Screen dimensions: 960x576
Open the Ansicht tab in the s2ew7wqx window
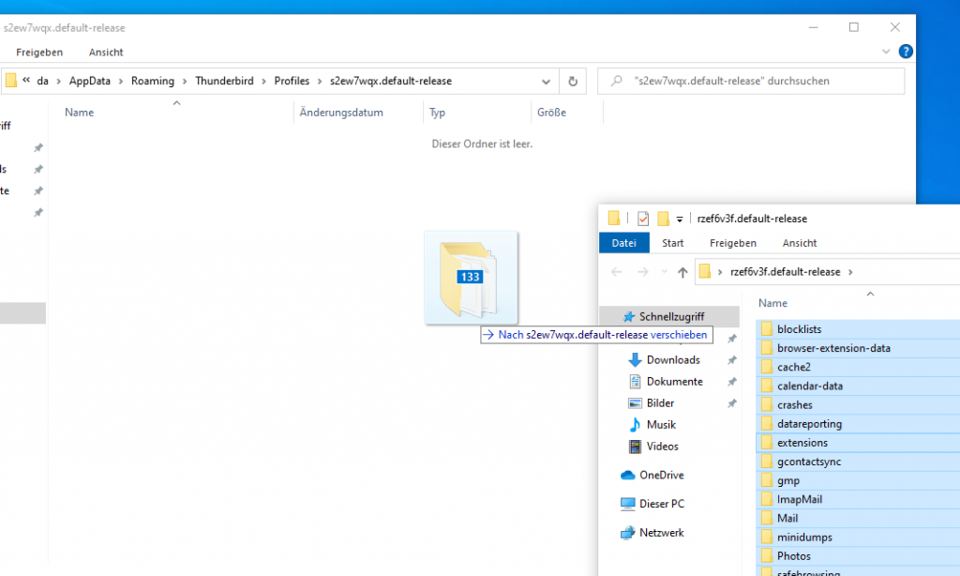point(106,53)
